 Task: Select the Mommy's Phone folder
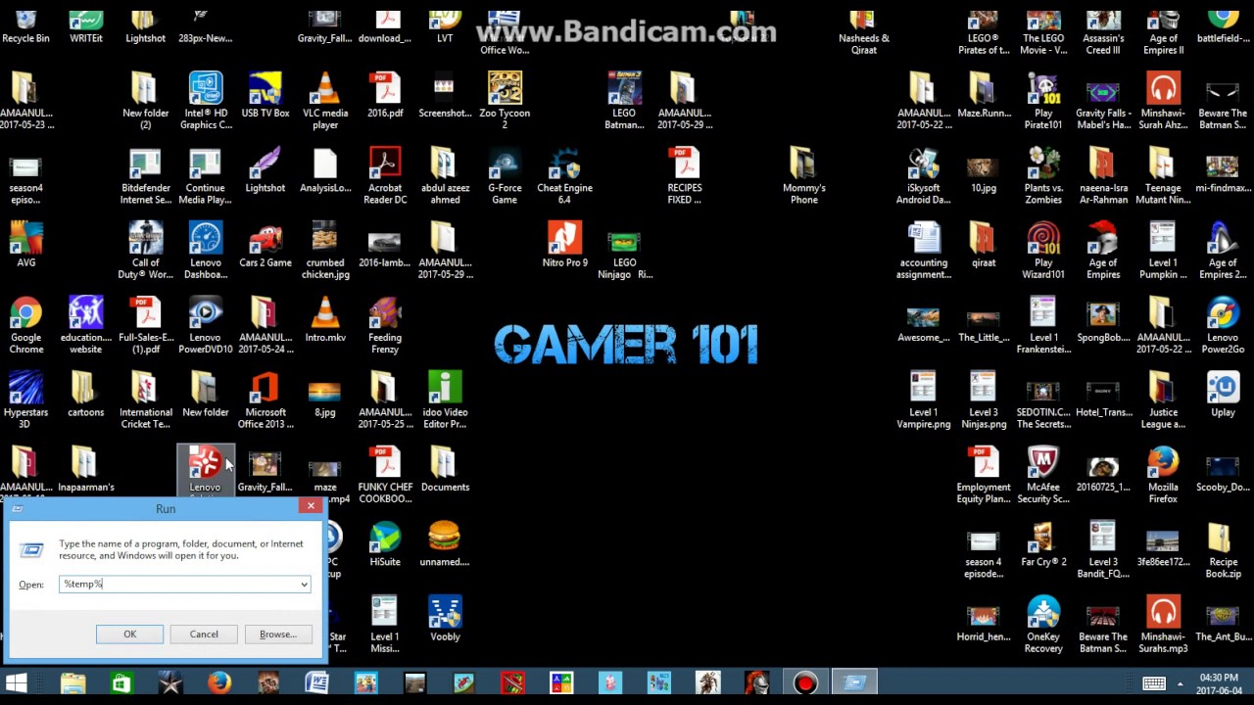(x=803, y=176)
